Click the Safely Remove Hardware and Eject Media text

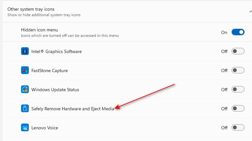coord(73,109)
